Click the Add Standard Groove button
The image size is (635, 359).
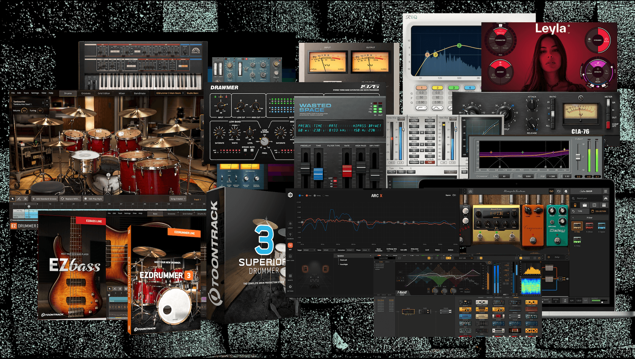coord(44,199)
